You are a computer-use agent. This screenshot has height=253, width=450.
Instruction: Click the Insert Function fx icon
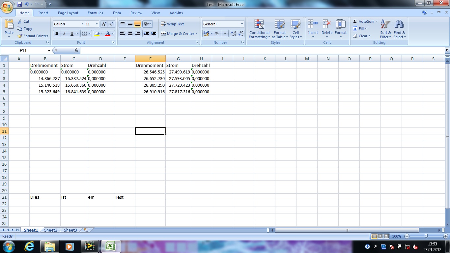pyautogui.click(x=76, y=50)
